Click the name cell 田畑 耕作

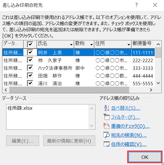pos(55,76)
